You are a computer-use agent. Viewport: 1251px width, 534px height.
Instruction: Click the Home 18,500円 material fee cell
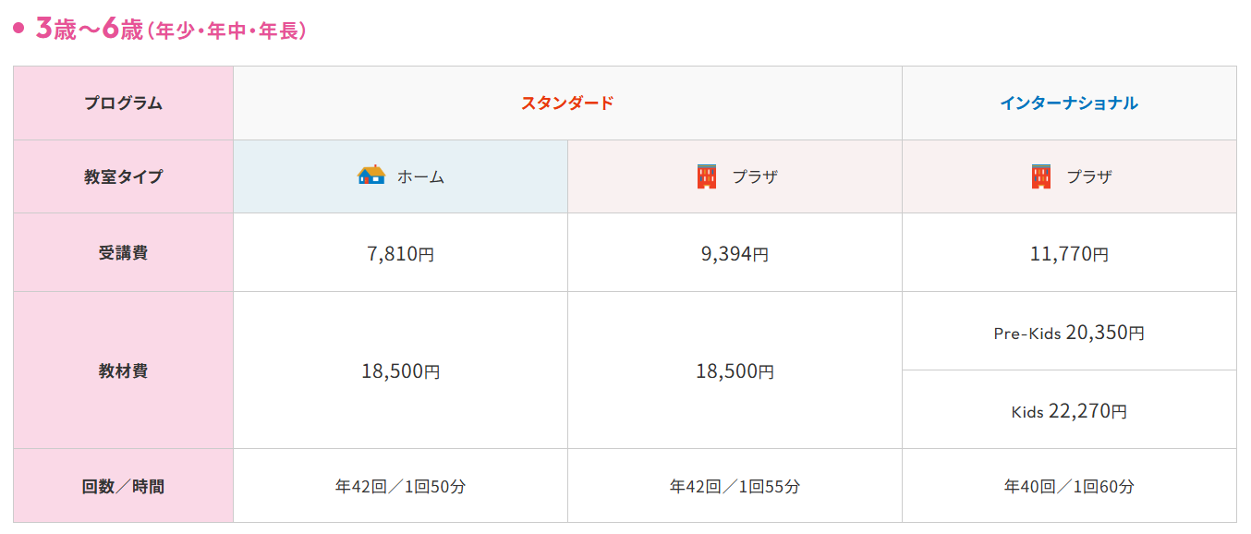point(400,371)
